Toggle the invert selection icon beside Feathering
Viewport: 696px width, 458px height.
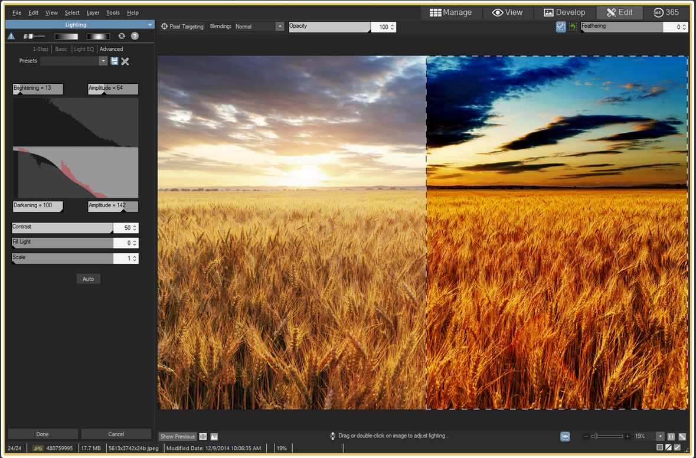click(573, 27)
